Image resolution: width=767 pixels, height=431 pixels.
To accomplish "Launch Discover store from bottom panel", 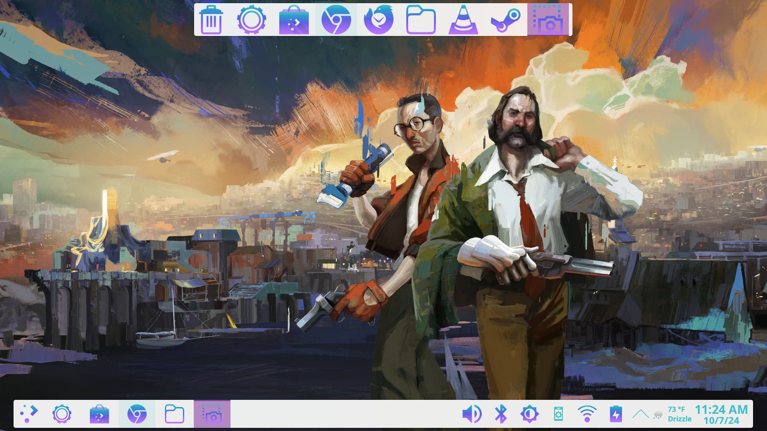I will 99,414.
